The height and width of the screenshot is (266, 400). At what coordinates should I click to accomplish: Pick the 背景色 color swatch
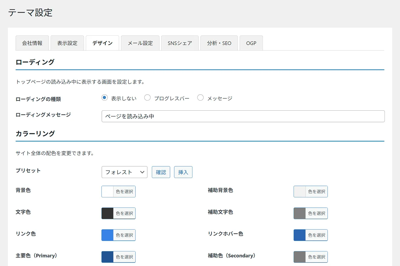(118, 192)
